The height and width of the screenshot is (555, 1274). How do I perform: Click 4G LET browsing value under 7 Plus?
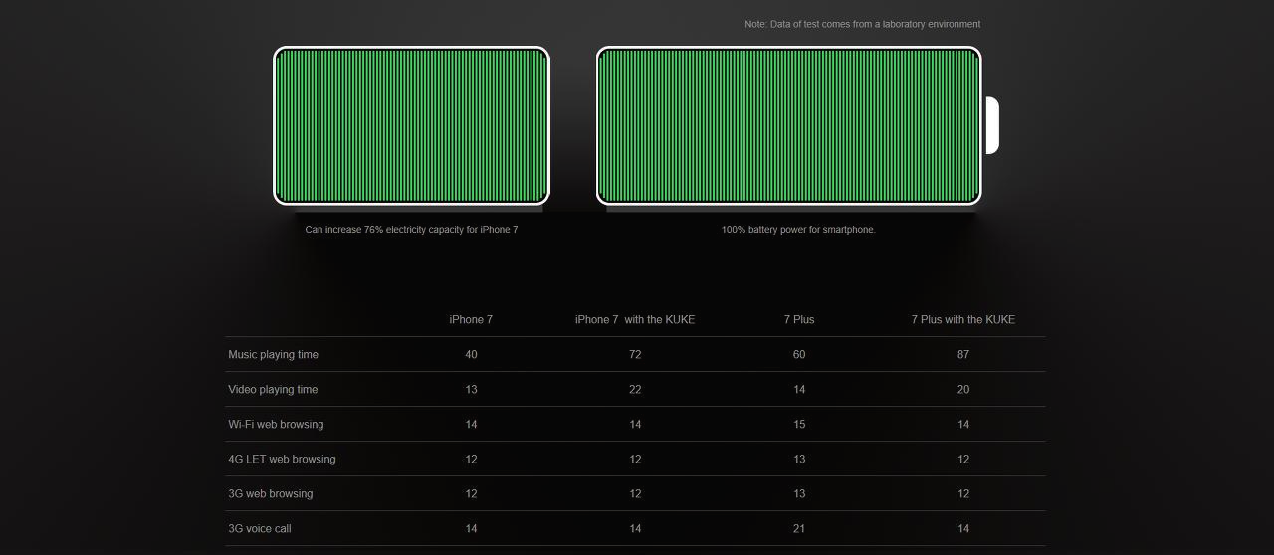(799, 459)
